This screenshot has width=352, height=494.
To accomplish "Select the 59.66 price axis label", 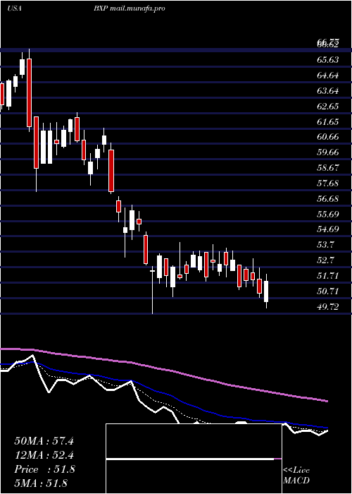I will click(x=328, y=152).
